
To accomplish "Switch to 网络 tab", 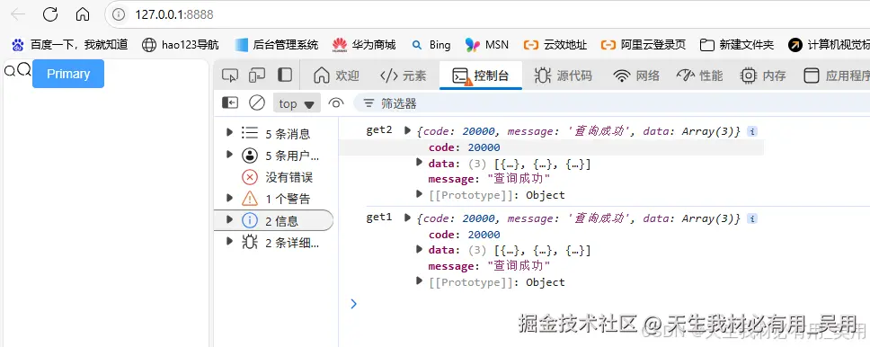I will coord(636,76).
